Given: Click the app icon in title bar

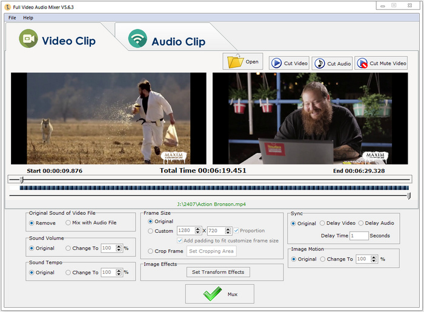Looking at the screenshot, I should coord(7,7).
